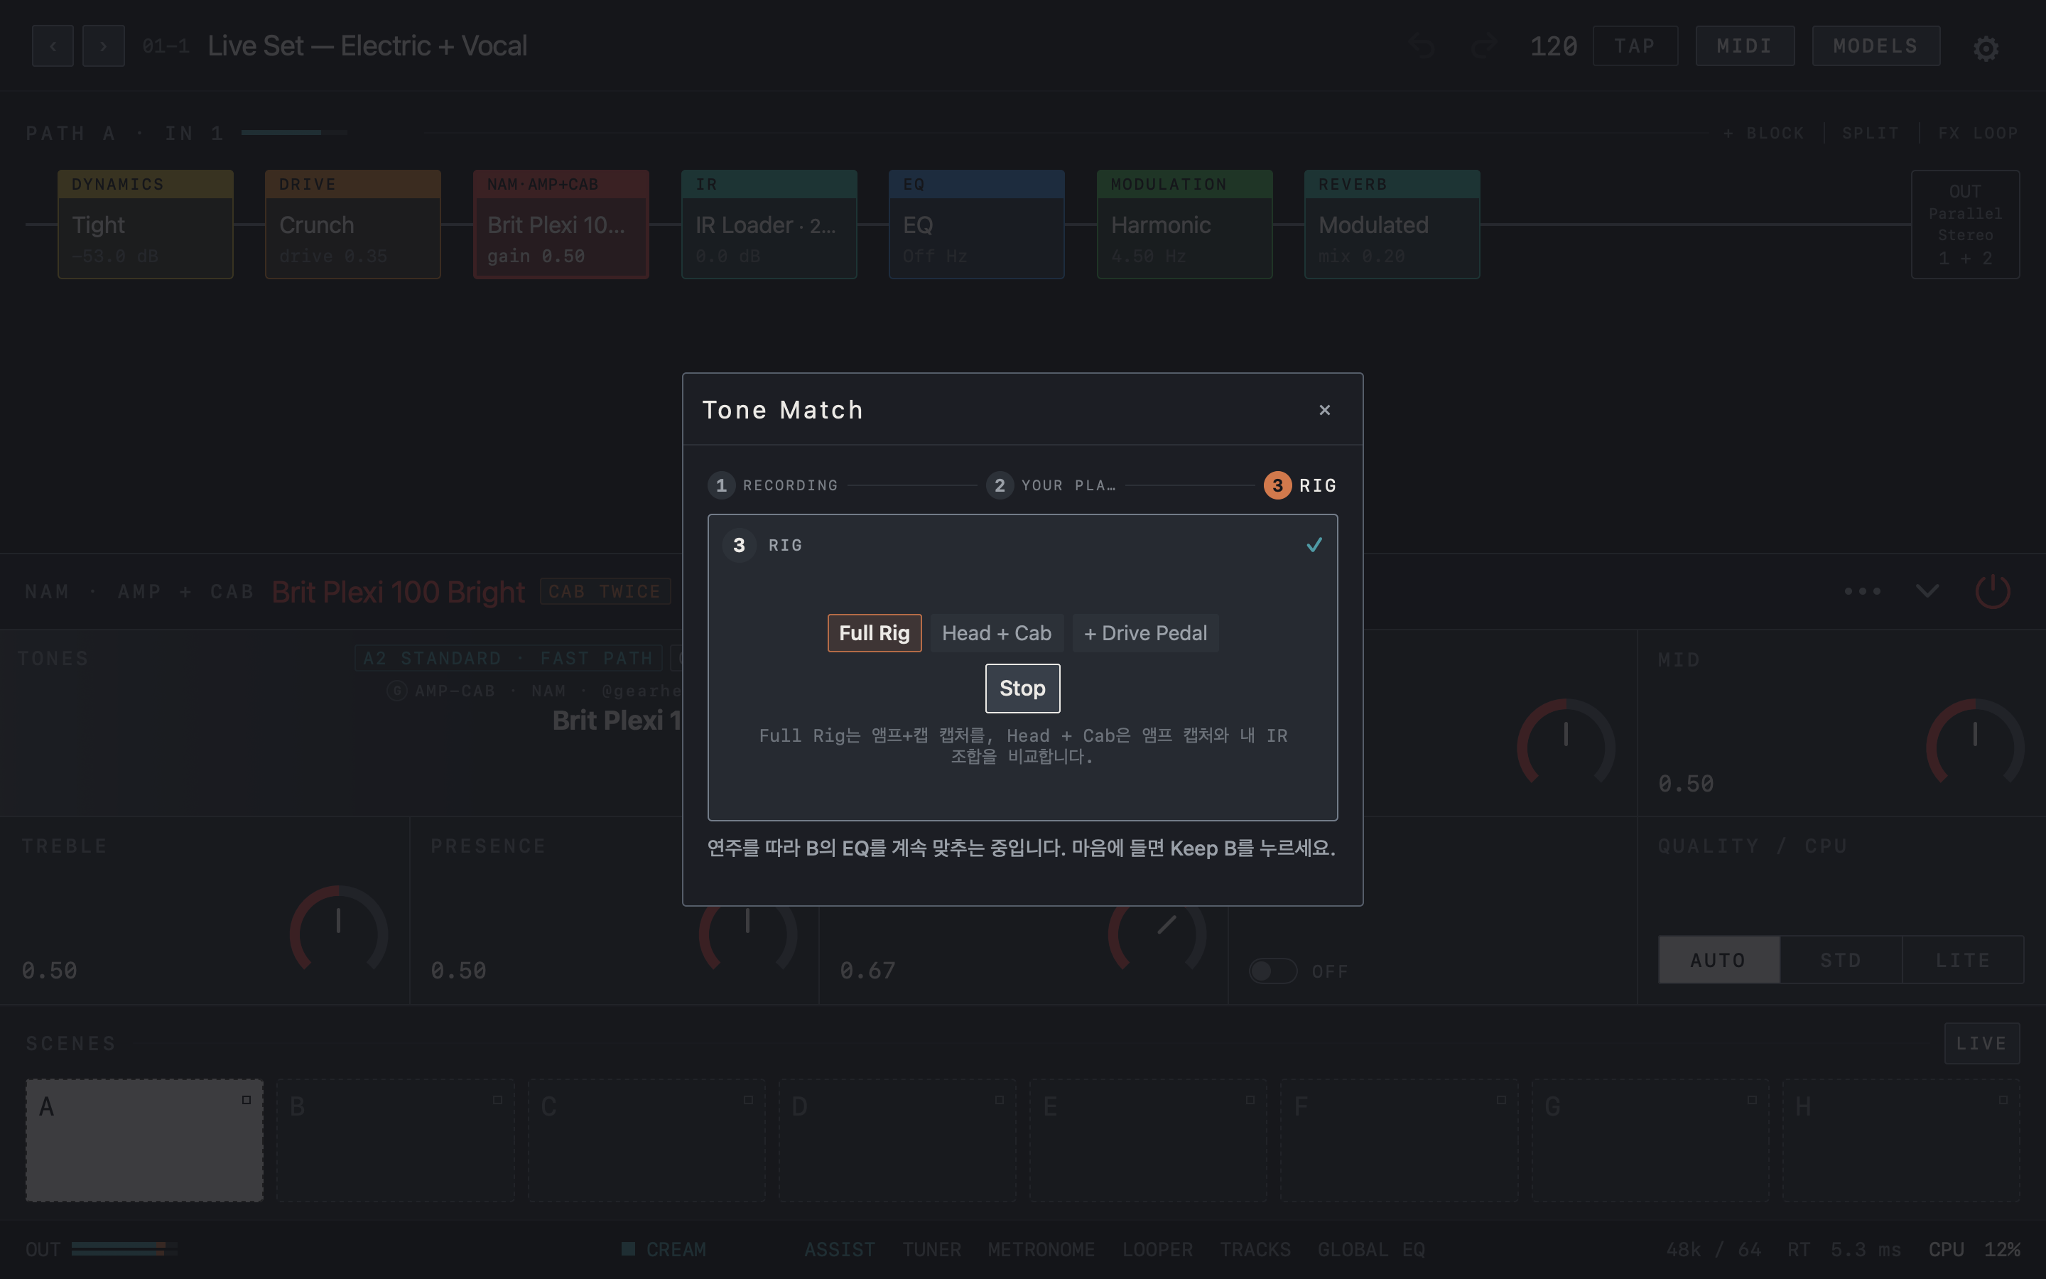Set quality to STD
Image resolution: width=2046 pixels, height=1279 pixels.
tap(1841, 960)
